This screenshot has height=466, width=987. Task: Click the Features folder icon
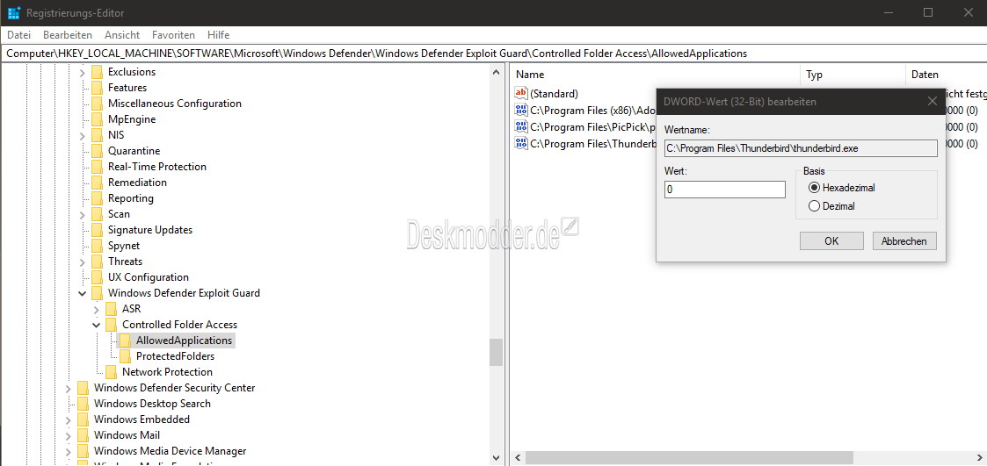click(x=97, y=88)
